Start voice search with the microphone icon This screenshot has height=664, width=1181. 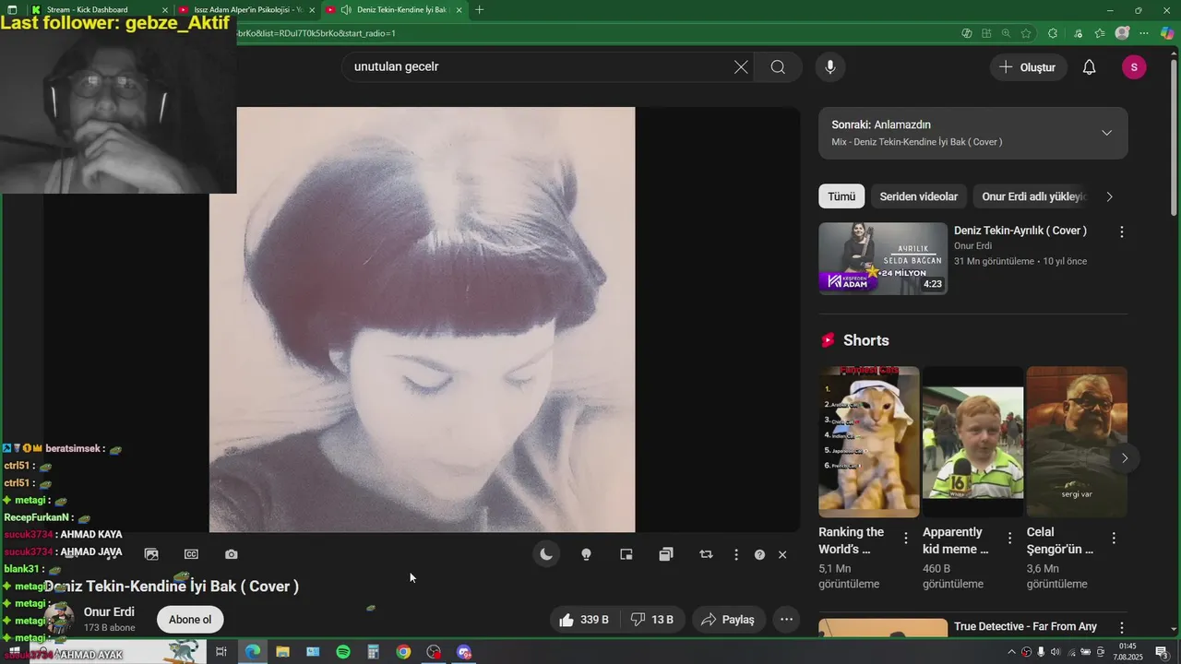click(x=830, y=67)
